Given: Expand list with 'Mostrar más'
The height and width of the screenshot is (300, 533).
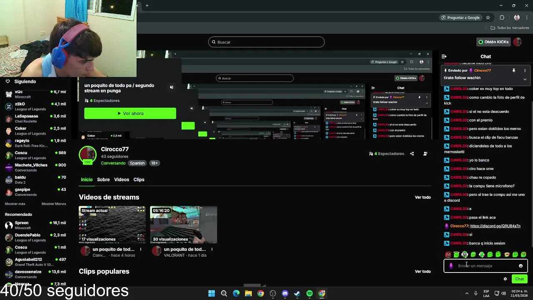Looking at the screenshot, I should click(15, 204).
